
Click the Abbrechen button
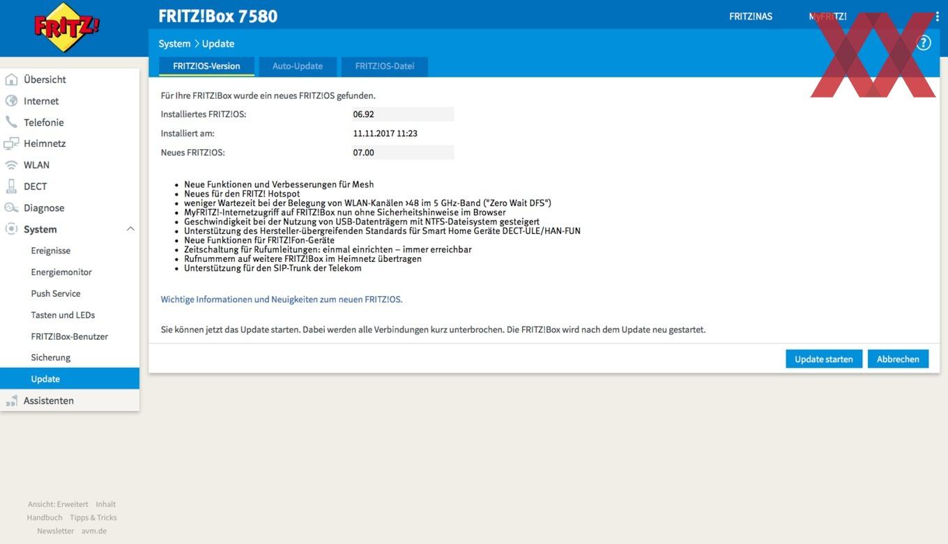coord(898,359)
